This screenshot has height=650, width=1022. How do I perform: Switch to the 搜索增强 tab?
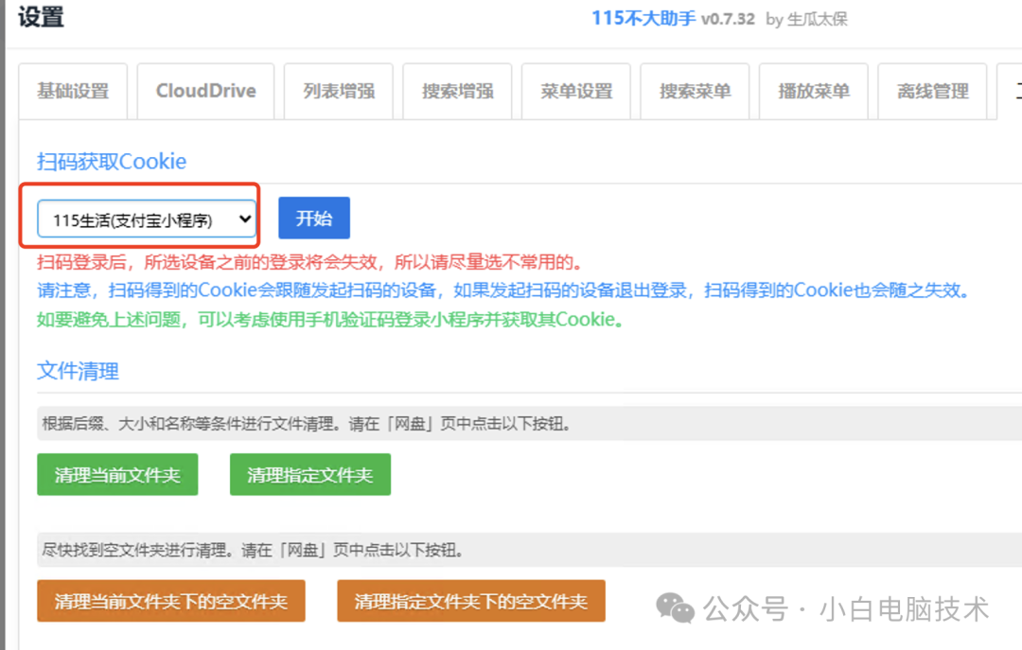pos(457,91)
